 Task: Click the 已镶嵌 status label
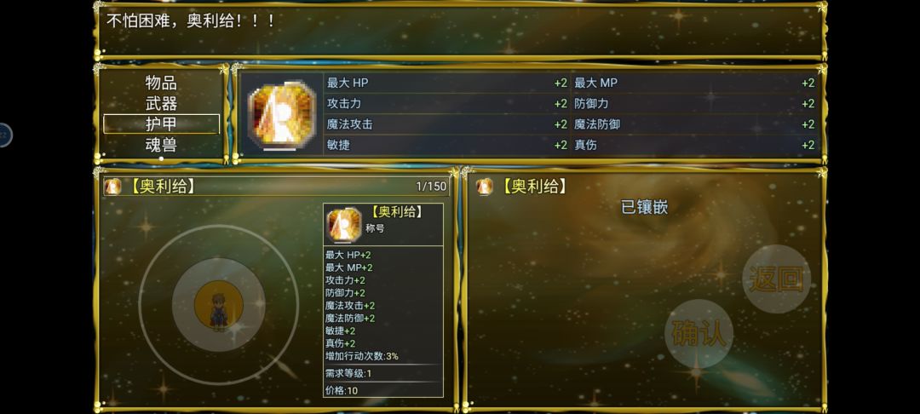coord(644,207)
